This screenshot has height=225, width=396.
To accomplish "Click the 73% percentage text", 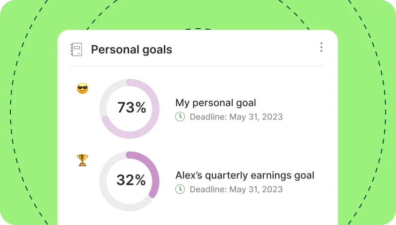I will [x=132, y=108].
